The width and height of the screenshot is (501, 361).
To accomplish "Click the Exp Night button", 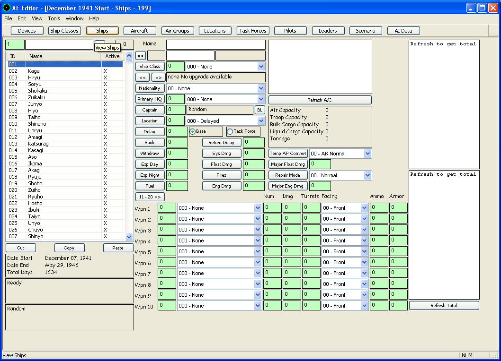I will [150, 175].
